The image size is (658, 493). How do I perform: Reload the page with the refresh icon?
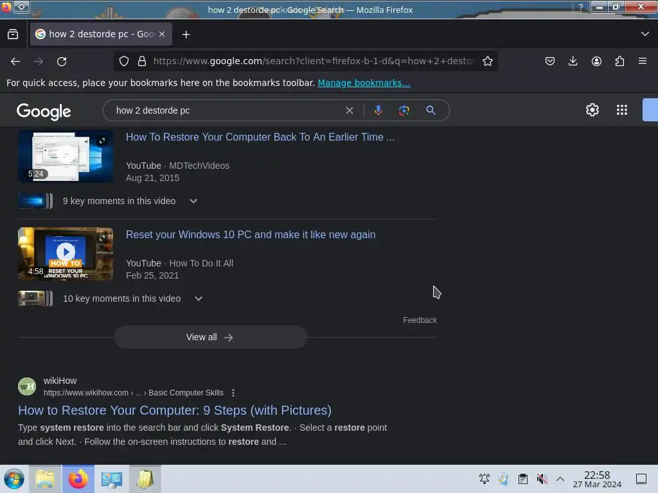pyautogui.click(x=62, y=61)
